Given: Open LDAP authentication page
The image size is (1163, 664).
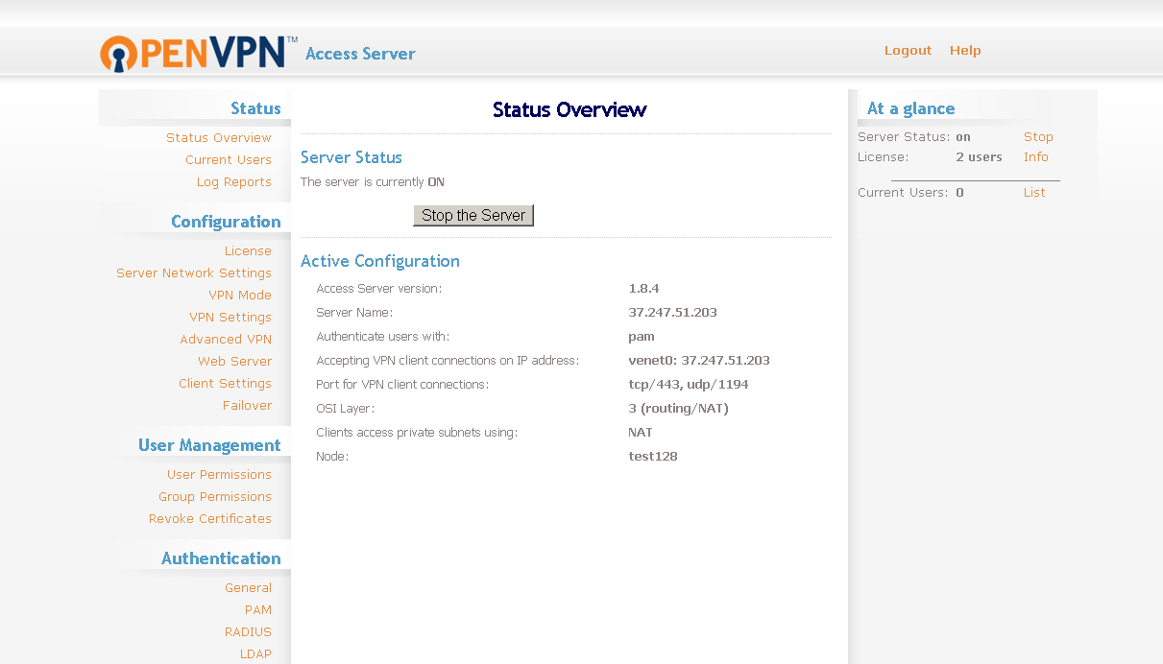Looking at the screenshot, I should [x=255, y=654].
